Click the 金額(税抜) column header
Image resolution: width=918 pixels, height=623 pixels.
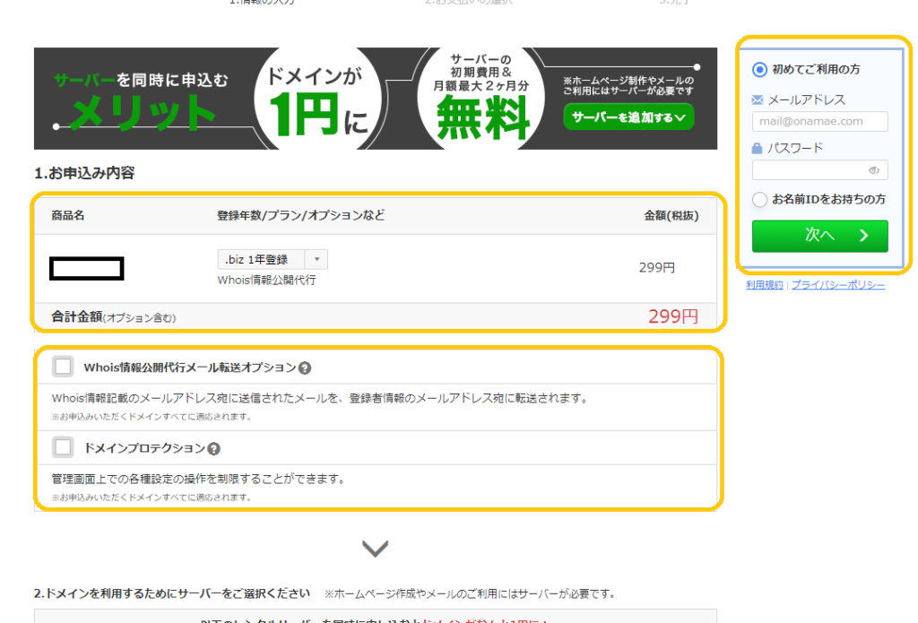(671, 215)
